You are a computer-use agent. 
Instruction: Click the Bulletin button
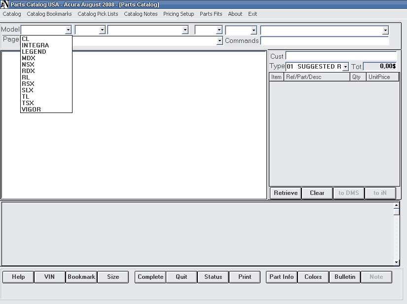(x=344, y=277)
